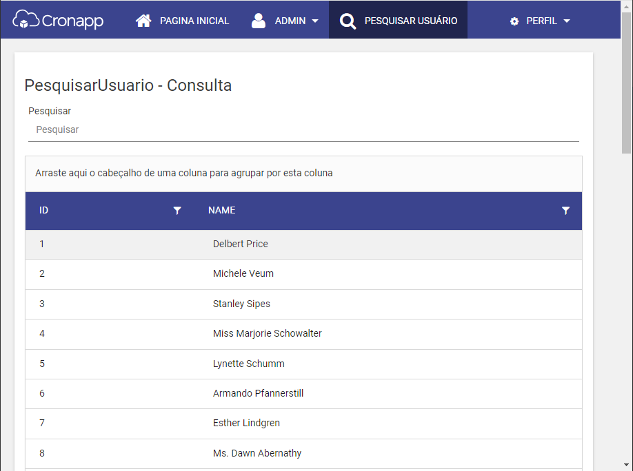Select the Armando Pfannerstill row

click(303, 394)
